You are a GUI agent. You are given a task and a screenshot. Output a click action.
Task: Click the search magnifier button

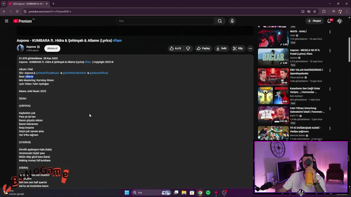click(x=220, y=21)
